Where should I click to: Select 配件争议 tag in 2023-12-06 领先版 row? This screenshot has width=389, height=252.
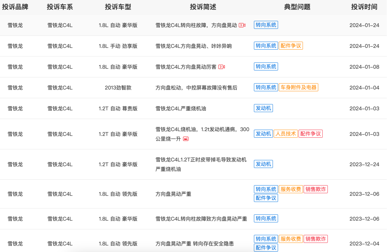[x=266, y=198]
